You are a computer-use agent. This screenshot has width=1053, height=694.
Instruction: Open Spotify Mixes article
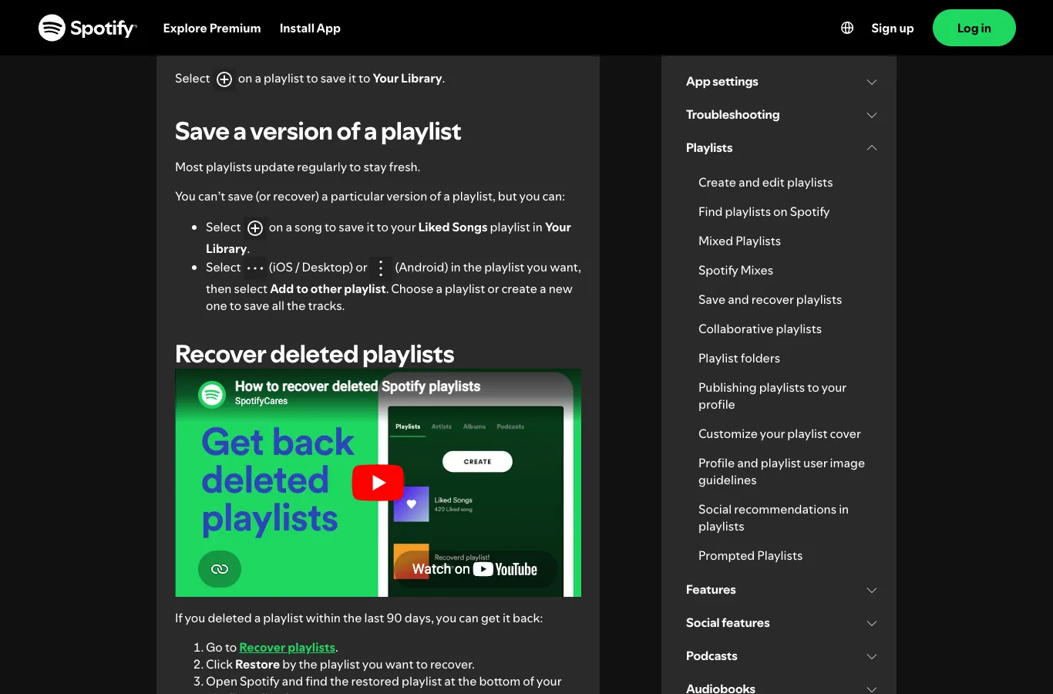click(x=735, y=271)
